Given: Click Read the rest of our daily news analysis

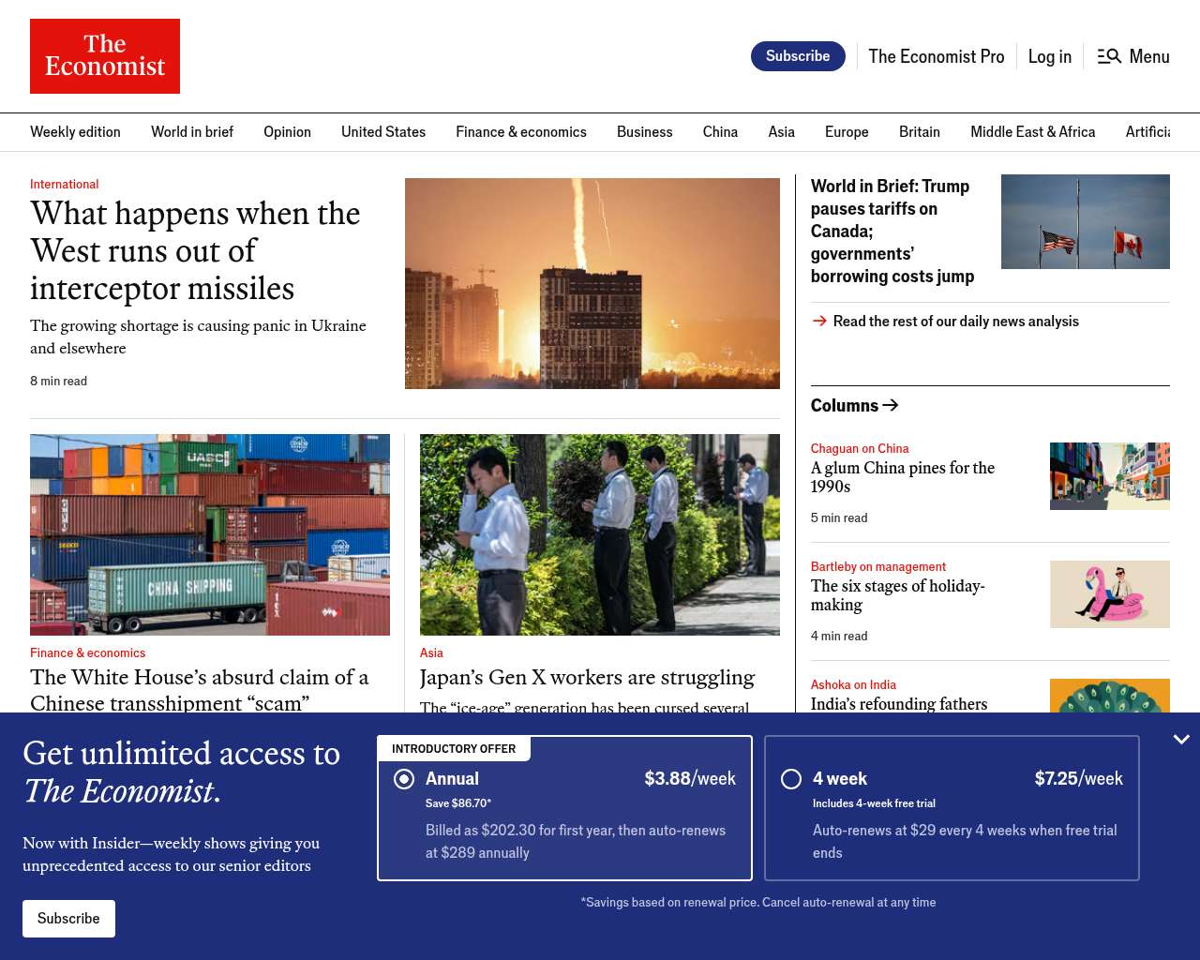Looking at the screenshot, I should coord(956,322).
